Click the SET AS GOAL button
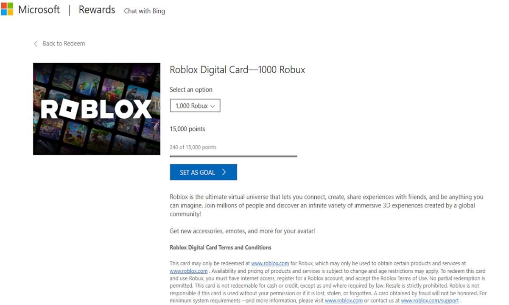This screenshot has width=509, height=305. (204, 172)
